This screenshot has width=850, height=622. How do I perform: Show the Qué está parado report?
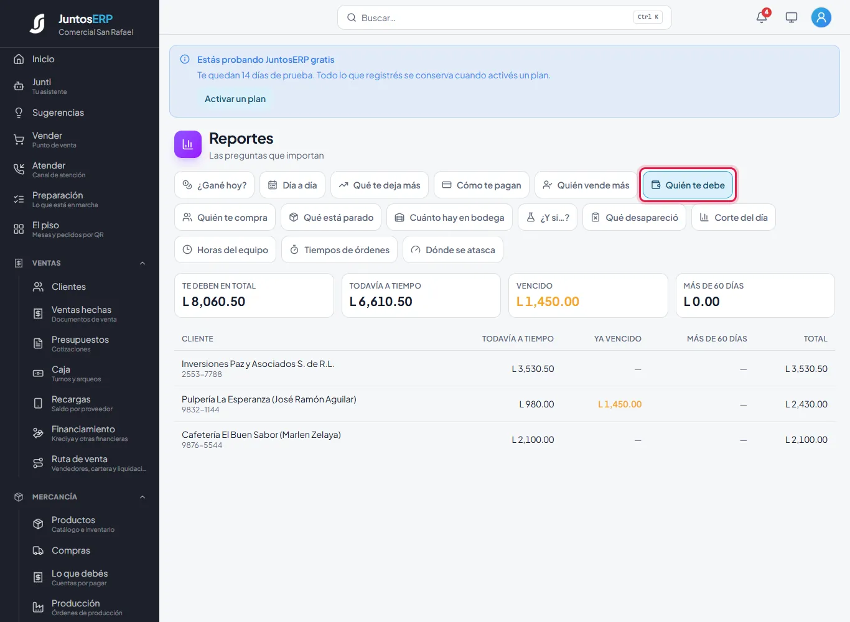click(x=332, y=218)
